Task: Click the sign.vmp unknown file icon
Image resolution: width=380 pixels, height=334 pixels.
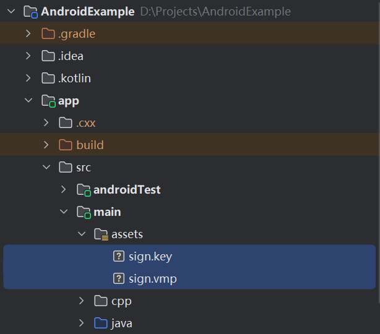Action: [x=119, y=279]
